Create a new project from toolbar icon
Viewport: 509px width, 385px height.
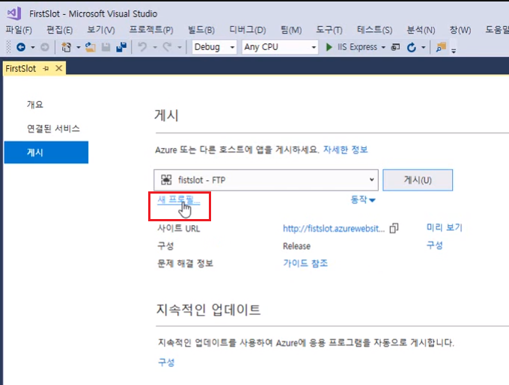(66, 47)
